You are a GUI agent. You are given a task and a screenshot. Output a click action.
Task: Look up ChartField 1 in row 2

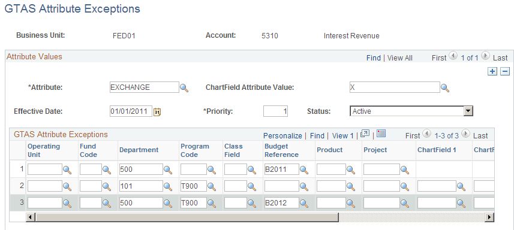pyautogui.click(x=461, y=186)
